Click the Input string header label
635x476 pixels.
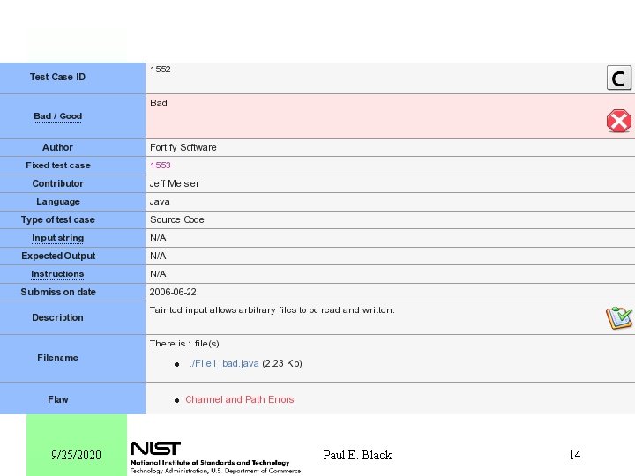pos(58,238)
